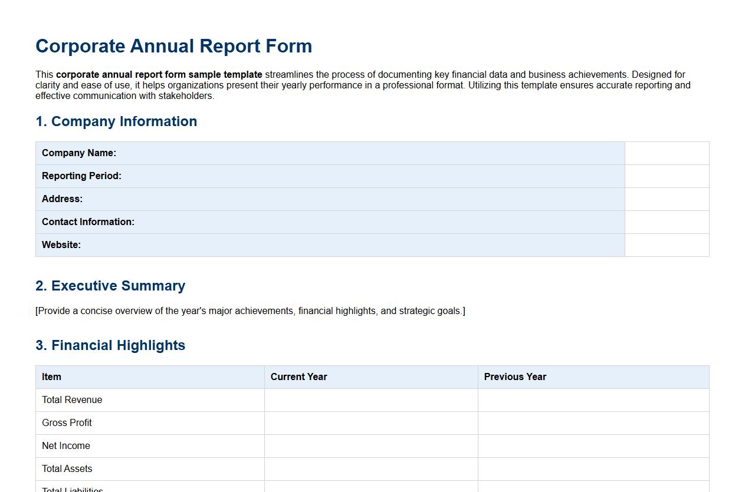Select the Previous Year column header

tap(514, 377)
